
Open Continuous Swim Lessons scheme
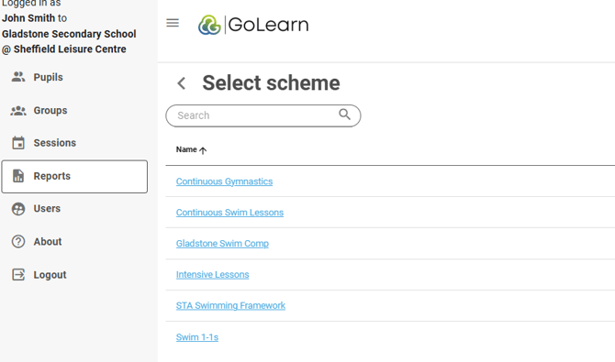229,213
